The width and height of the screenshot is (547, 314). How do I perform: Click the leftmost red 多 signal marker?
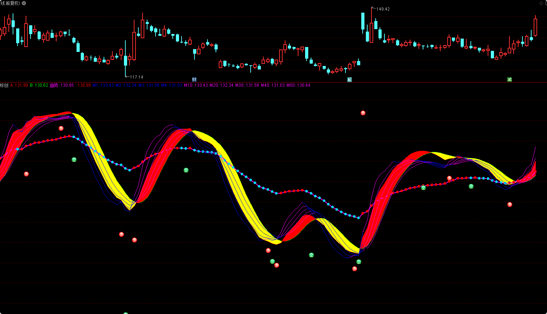26,174
